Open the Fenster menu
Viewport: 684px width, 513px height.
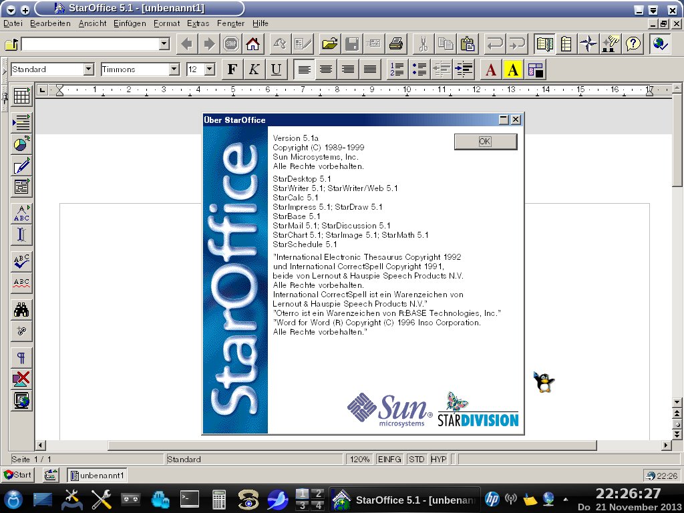point(230,23)
